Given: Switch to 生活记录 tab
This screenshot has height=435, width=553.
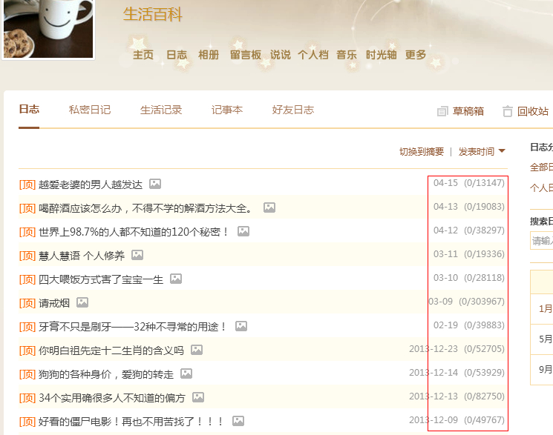Looking at the screenshot, I should (161, 110).
